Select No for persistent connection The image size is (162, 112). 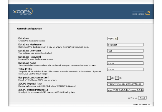click(x=117, y=78)
